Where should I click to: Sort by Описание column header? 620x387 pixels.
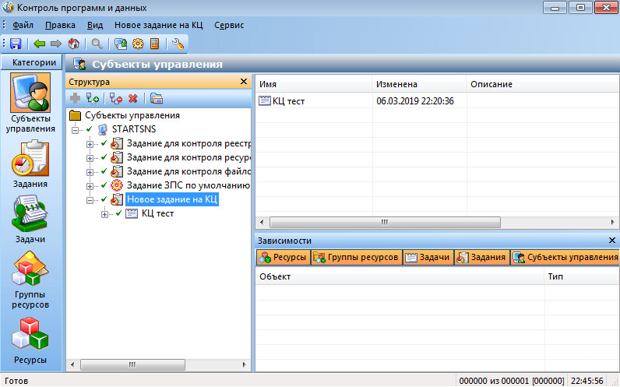click(543, 84)
